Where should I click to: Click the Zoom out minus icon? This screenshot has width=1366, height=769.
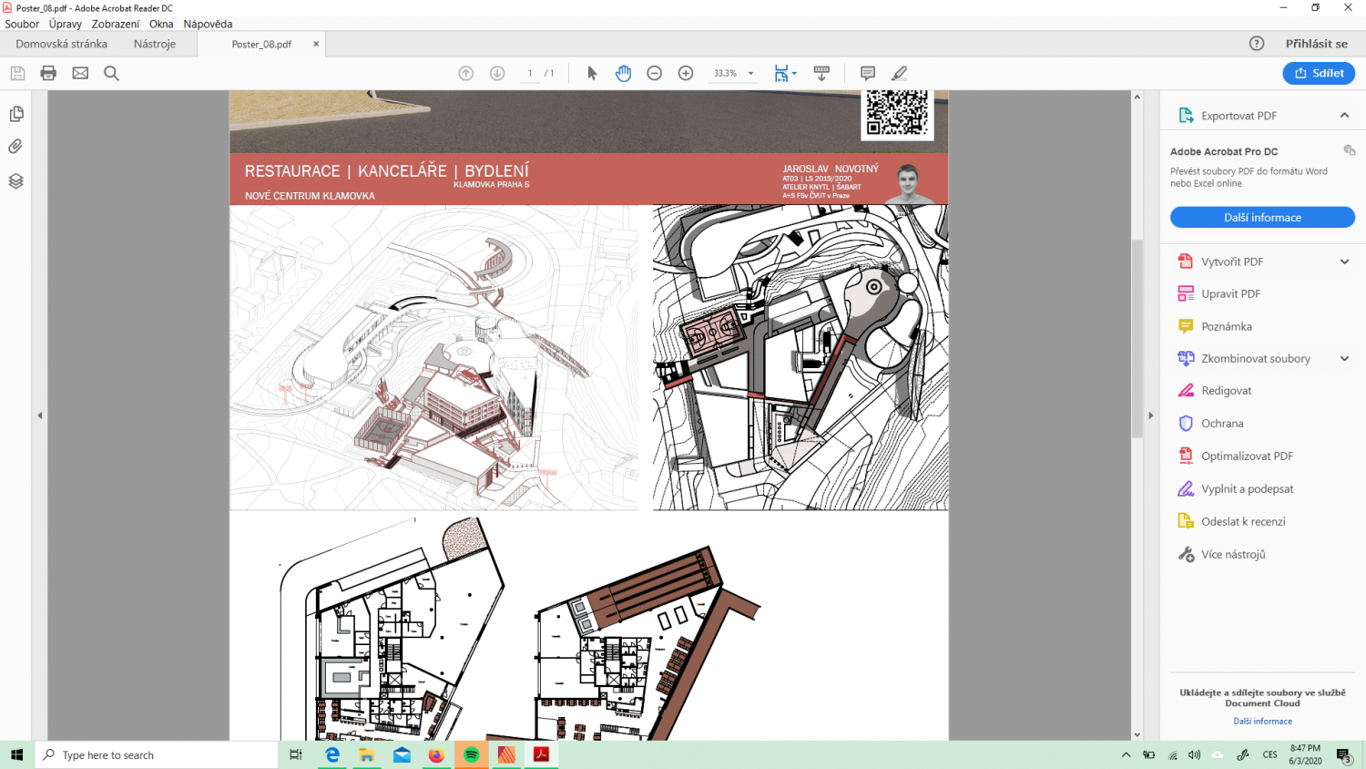(x=654, y=73)
